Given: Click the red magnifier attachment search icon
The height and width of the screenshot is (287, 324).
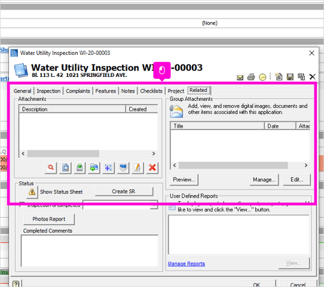Looking at the screenshot, I should (51, 168).
